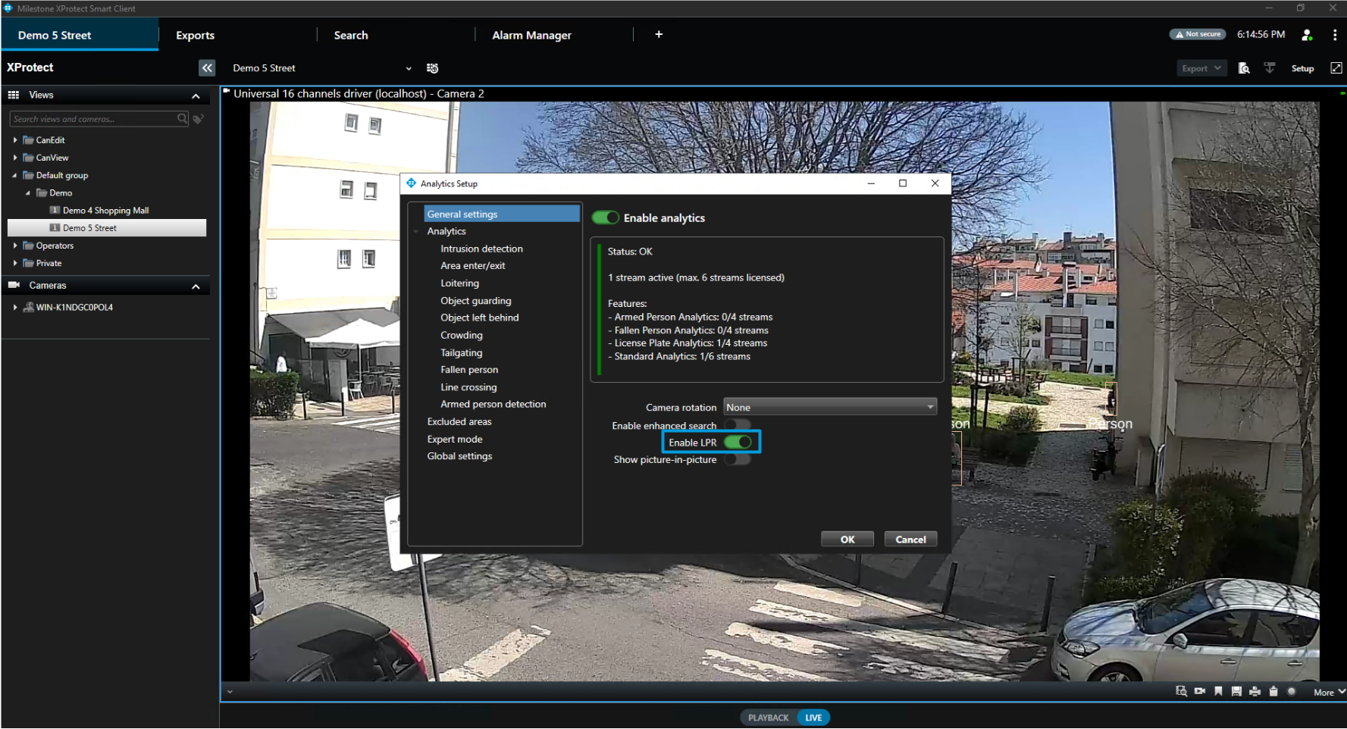Expand the Operators folder

[x=15, y=246]
